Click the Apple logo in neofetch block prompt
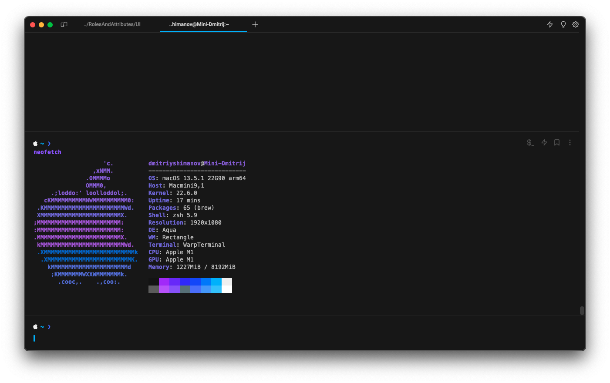Viewport: 610px width, 383px height. (35, 143)
